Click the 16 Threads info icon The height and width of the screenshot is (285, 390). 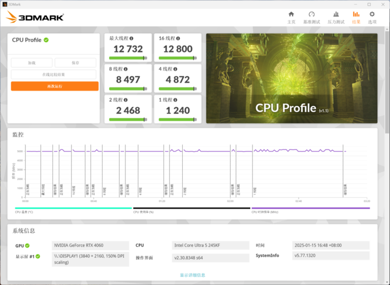click(x=178, y=38)
